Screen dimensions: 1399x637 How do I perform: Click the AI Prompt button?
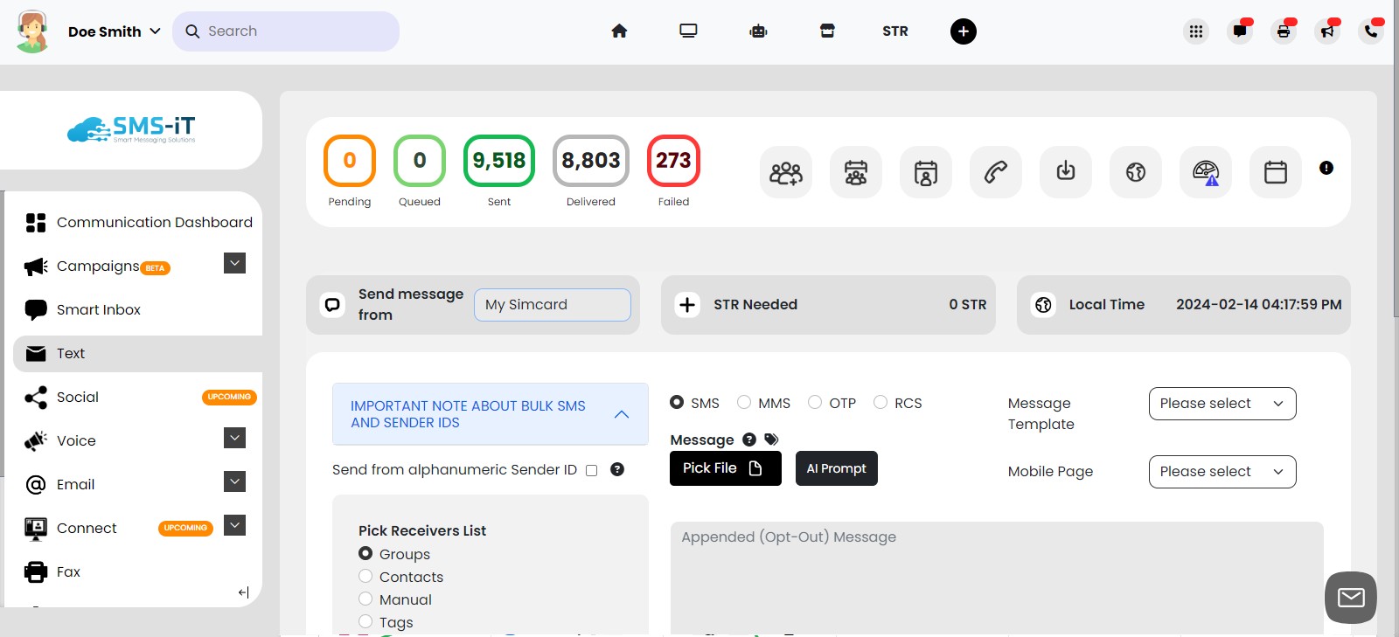click(x=836, y=468)
